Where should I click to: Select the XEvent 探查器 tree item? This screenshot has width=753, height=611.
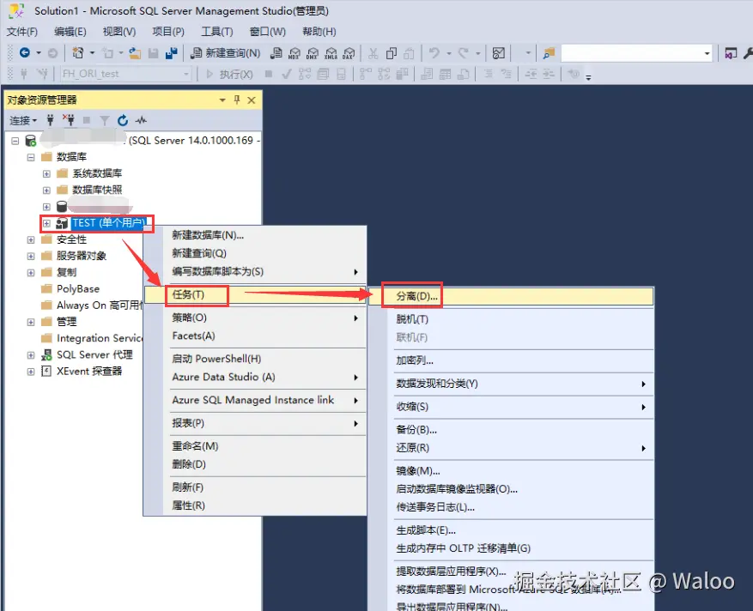point(89,371)
